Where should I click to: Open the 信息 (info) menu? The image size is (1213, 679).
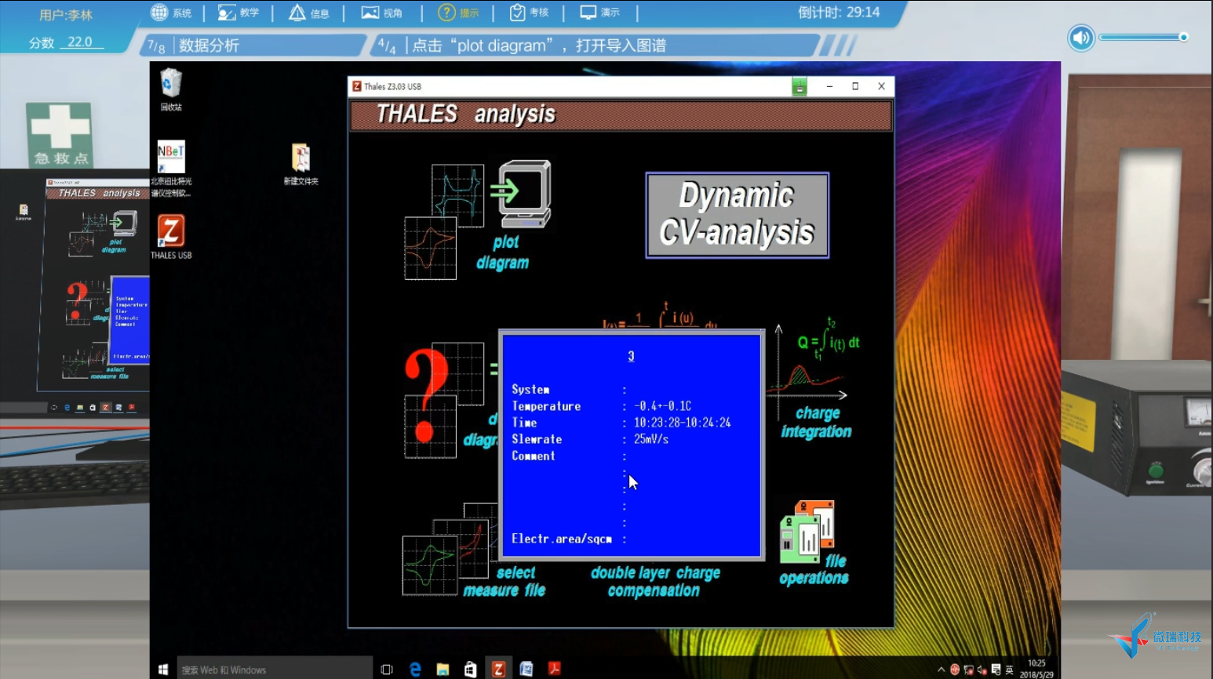[x=309, y=13]
